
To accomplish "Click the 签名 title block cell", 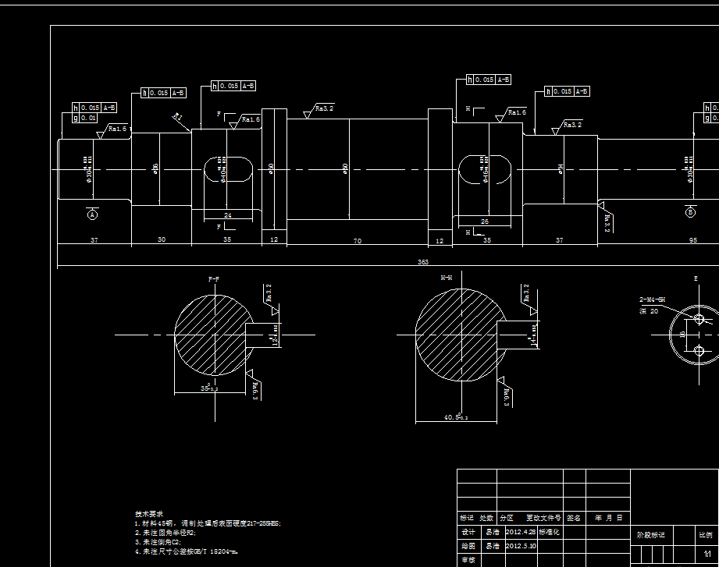I will click(x=574, y=518).
